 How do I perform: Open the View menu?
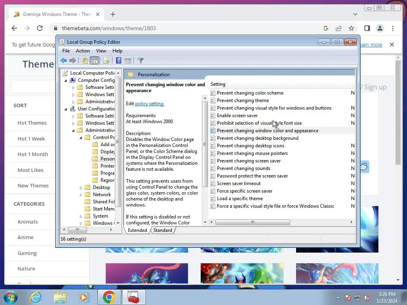(101, 51)
